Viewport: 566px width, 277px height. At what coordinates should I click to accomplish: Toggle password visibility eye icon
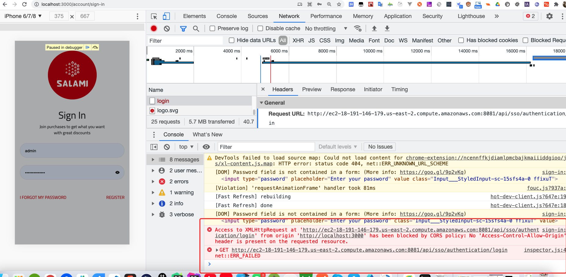point(117,172)
